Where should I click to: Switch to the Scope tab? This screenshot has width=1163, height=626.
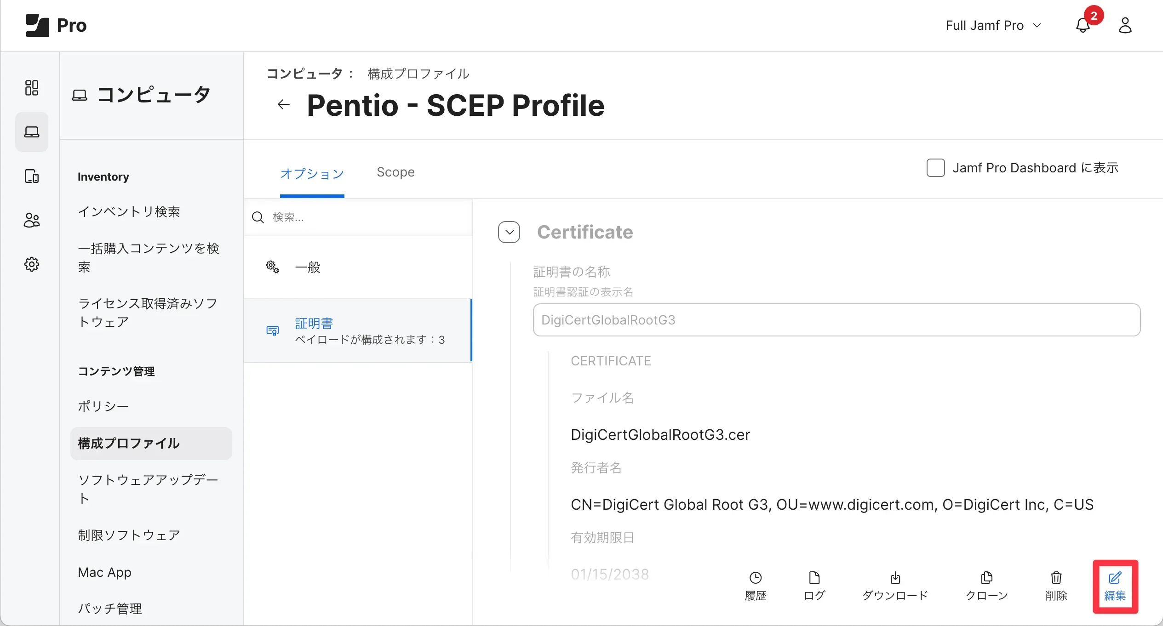[x=395, y=172]
